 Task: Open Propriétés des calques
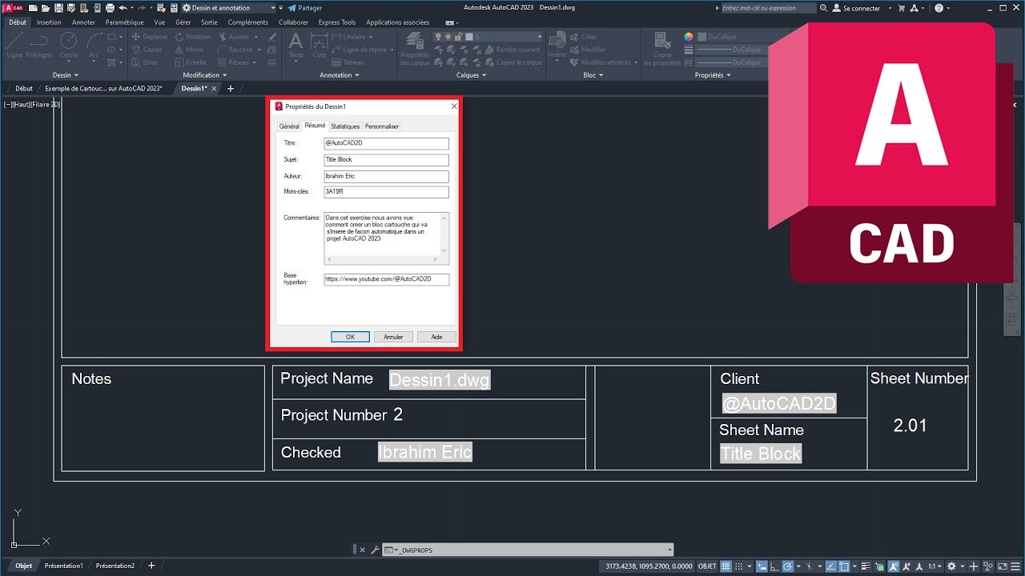pyautogui.click(x=415, y=50)
